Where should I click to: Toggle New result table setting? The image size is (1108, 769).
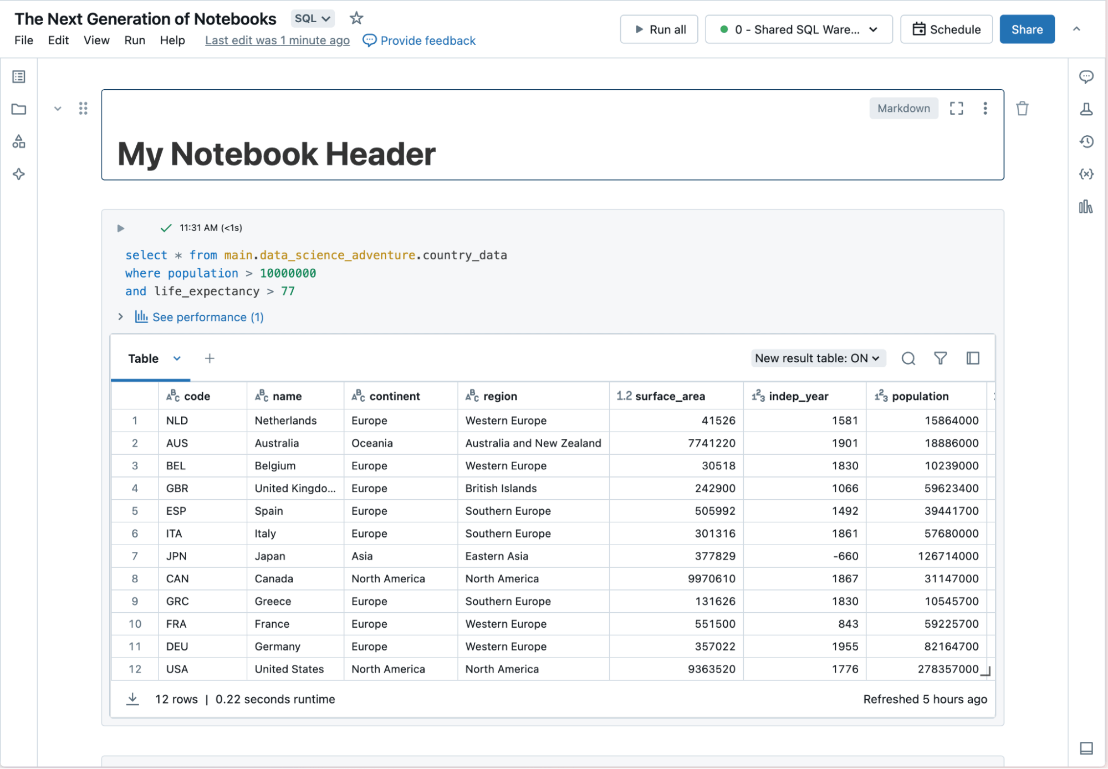817,358
